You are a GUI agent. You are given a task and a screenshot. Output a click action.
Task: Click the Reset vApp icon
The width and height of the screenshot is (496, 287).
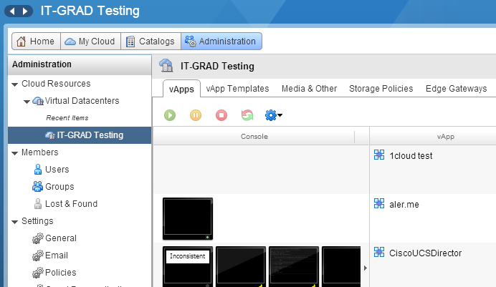247,115
